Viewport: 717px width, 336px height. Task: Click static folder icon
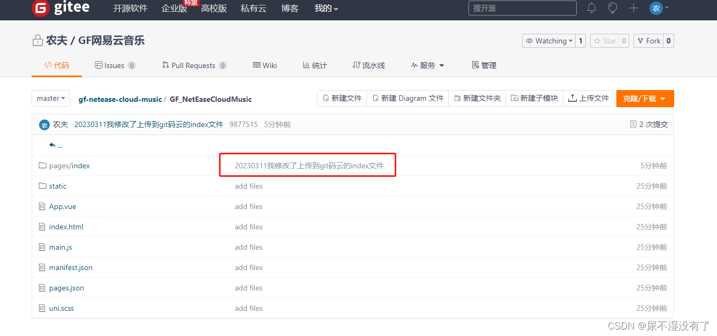click(43, 186)
